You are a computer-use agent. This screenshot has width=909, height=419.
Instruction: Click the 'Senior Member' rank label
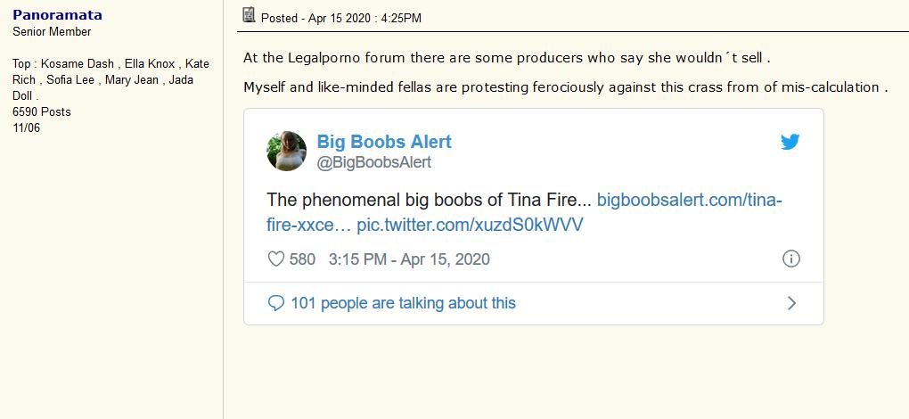52,32
